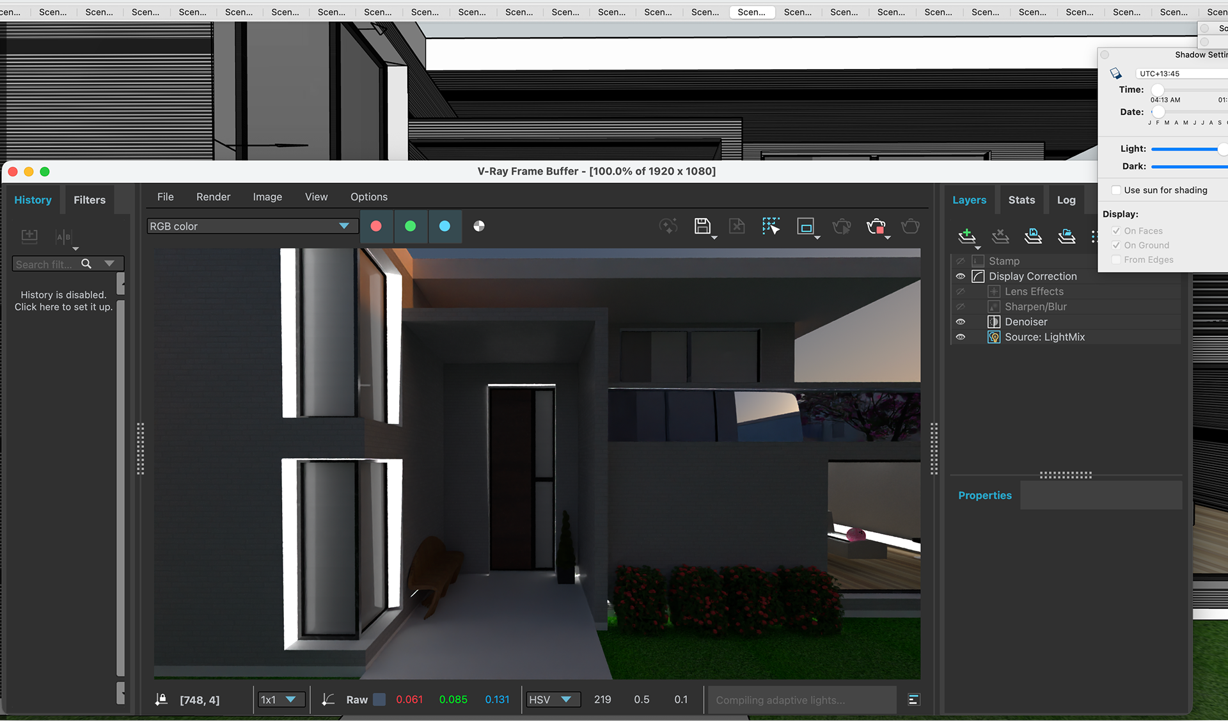The height and width of the screenshot is (721, 1228).
Task: Save layer tree preset icon
Action: (1033, 236)
